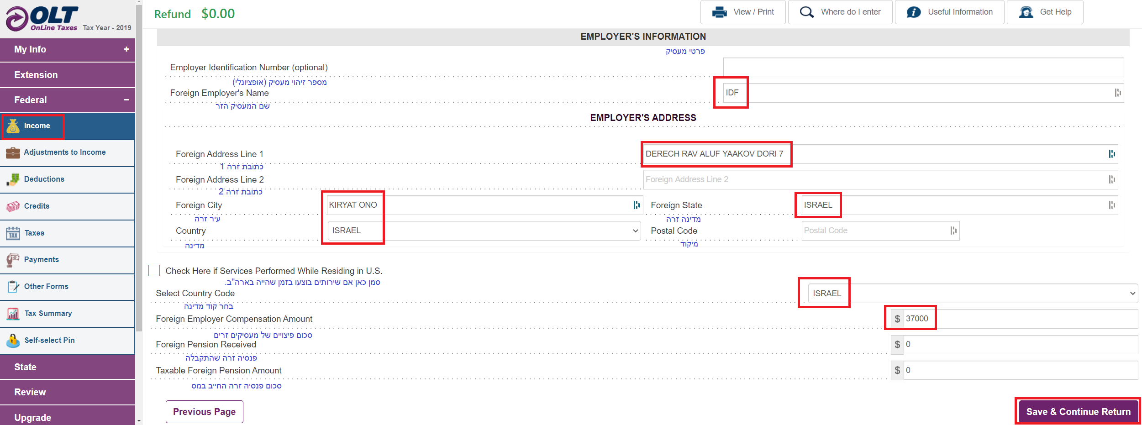Viewport: 1142px width, 425px height.
Task: Click the marker icon in Foreign Employer's Name field
Action: 1117,93
